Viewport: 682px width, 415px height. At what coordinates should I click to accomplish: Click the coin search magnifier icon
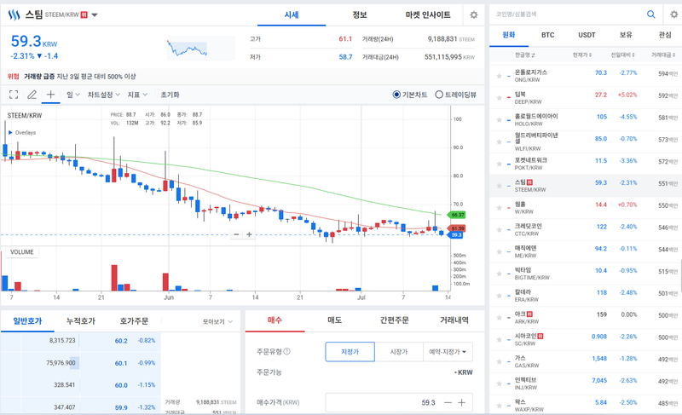(650, 14)
